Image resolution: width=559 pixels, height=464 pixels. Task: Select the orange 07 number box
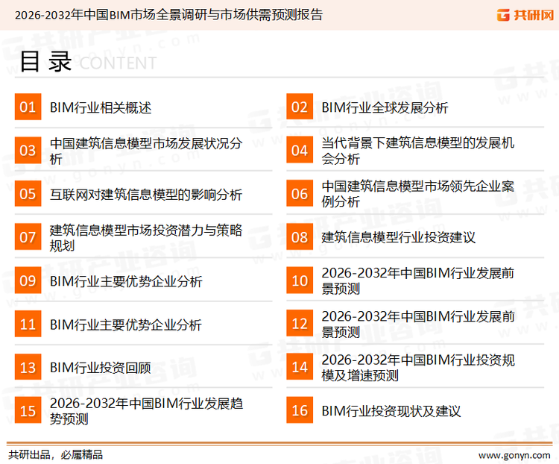(28, 237)
